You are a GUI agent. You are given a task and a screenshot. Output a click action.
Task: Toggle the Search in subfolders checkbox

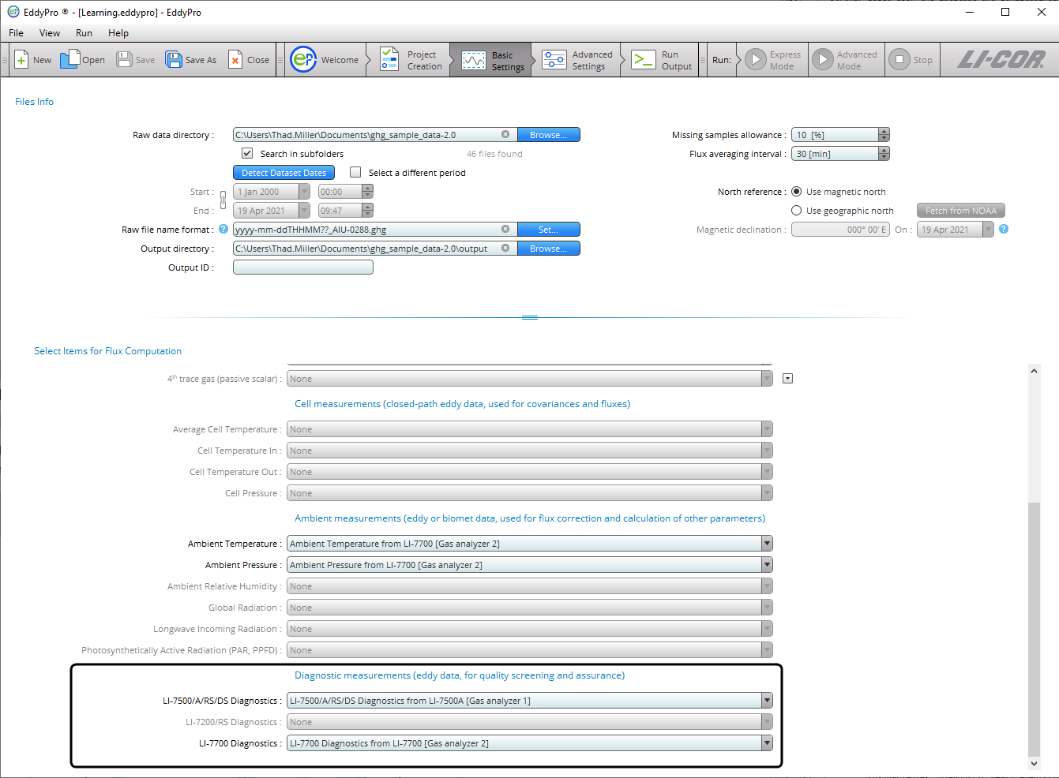pyautogui.click(x=247, y=154)
